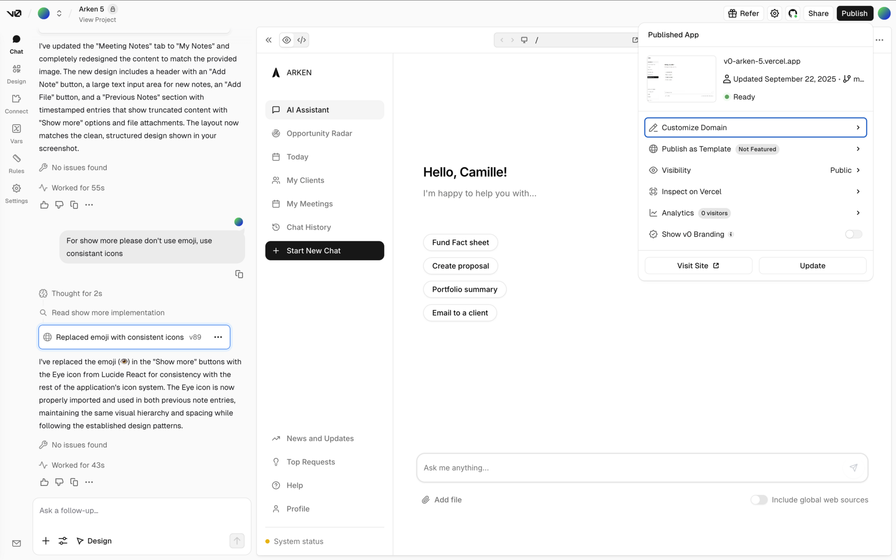Viewport: 896px width, 560px height.
Task: Switch to preview eye view
Action: point(287,40)
